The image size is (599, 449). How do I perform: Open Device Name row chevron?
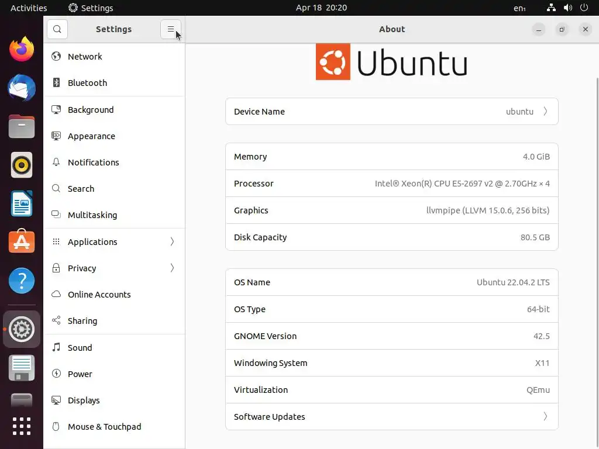545,112
